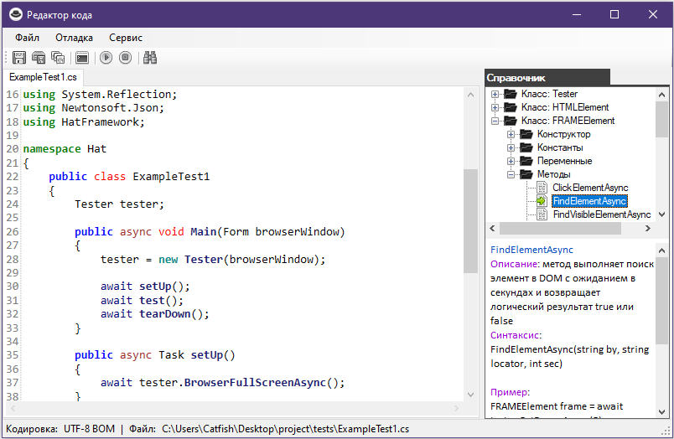This screenshot has width=674, height=439.
Task: Click the second save-style toolbar icon
Action: (39, 58)
